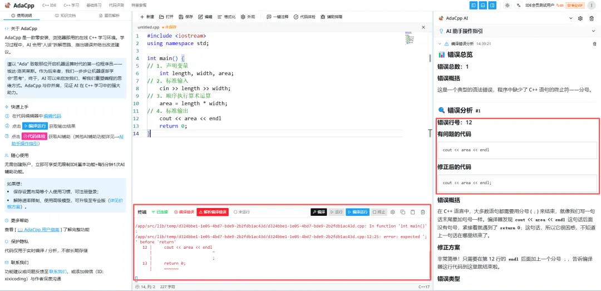Click terminal's blue 编译运行 button
601x291 pixels.
[358, 212]
